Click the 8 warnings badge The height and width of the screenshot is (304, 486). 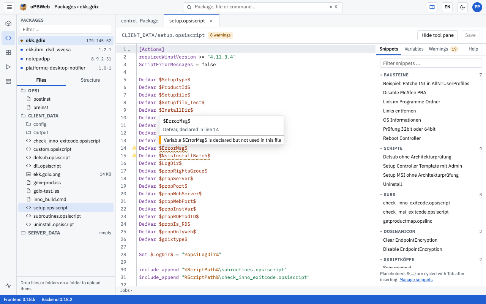pos(220,35)
